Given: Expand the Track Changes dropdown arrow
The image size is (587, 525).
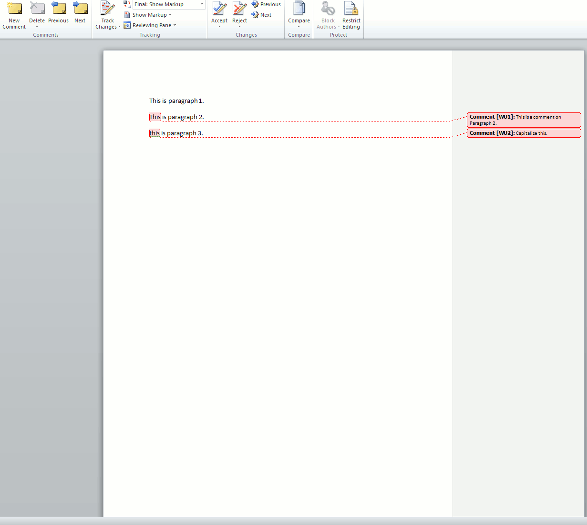Looking at the screenshot, I should (119, 27).
